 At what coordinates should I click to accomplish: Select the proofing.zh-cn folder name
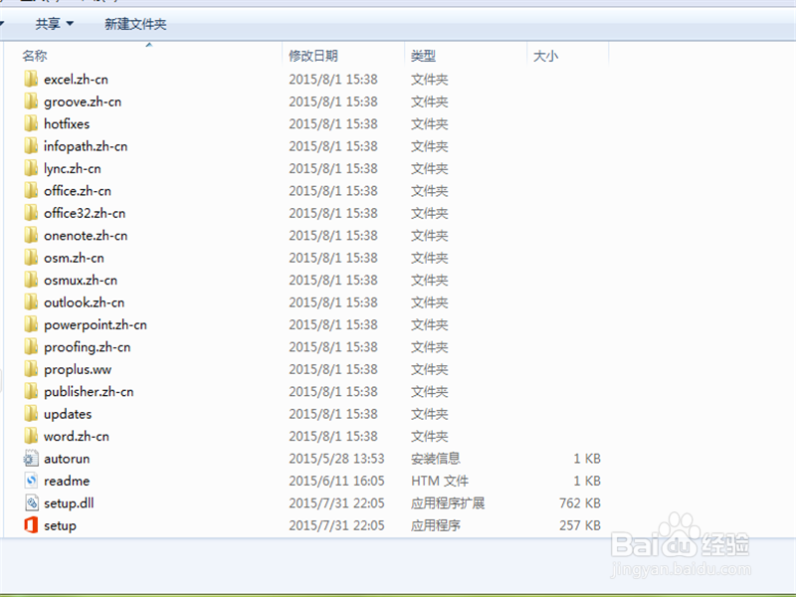point(87,347)
